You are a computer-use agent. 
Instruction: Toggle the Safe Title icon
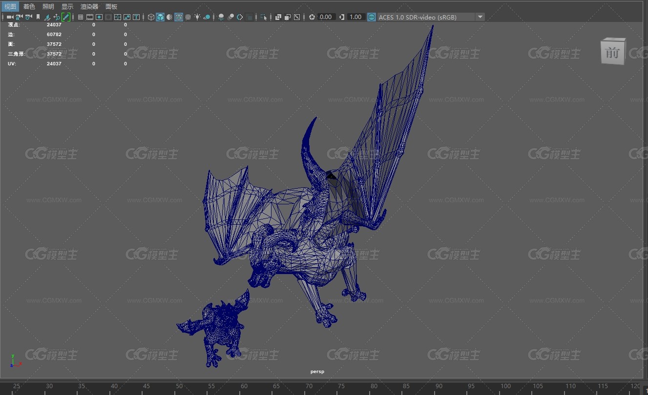point(136,17)
